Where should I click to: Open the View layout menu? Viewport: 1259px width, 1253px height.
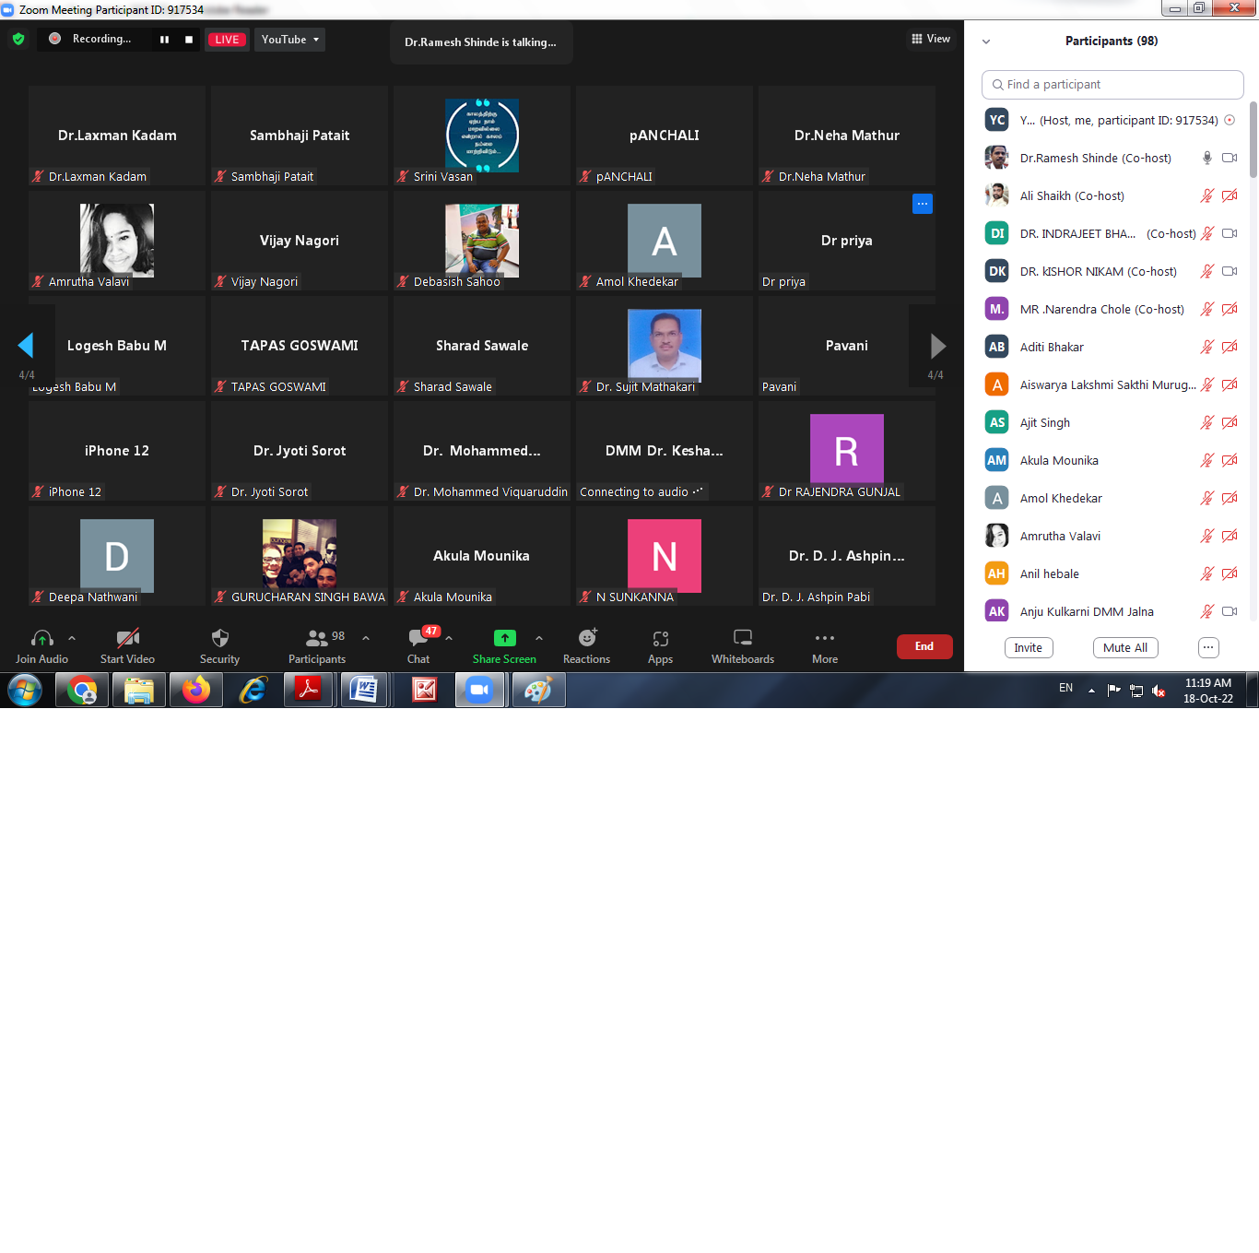pyautogui.click(x=931, y=39)
